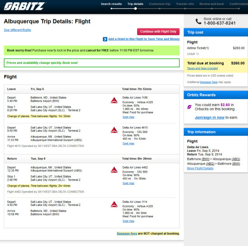
Task: Open See different flights link
Action: click(x=18, y=30)
